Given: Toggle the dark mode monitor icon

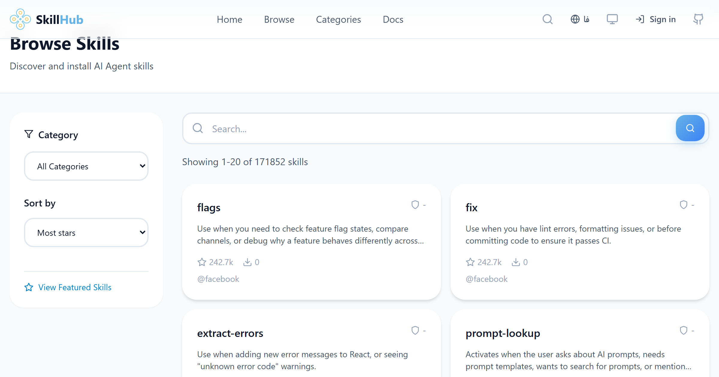Looking at the screenshot, I should (612, 19).
